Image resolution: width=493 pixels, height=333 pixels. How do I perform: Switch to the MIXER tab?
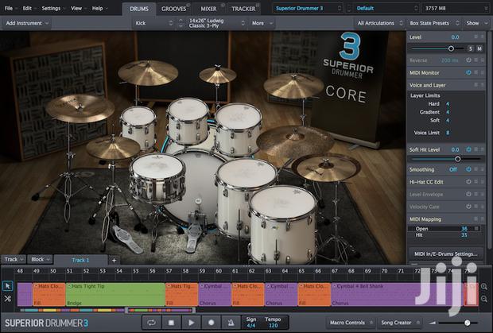(x=208, y=9)
